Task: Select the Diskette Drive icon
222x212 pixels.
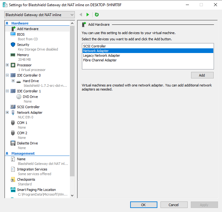Action: click(x=13, y=143)
